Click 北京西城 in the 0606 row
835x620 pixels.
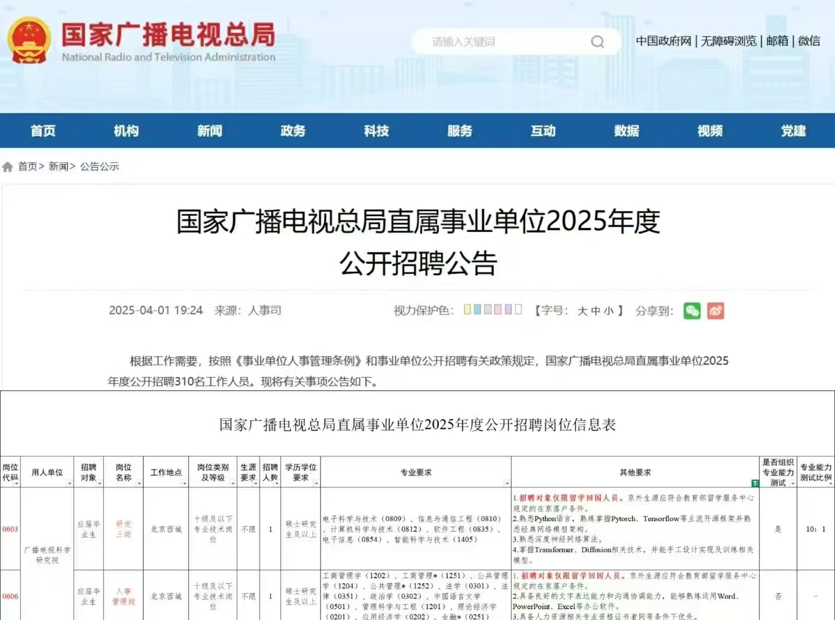point(166,596)
